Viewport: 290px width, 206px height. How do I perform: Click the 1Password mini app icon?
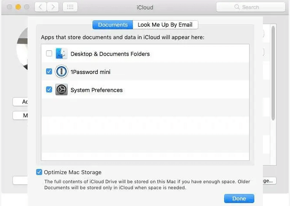click(62, 72)
